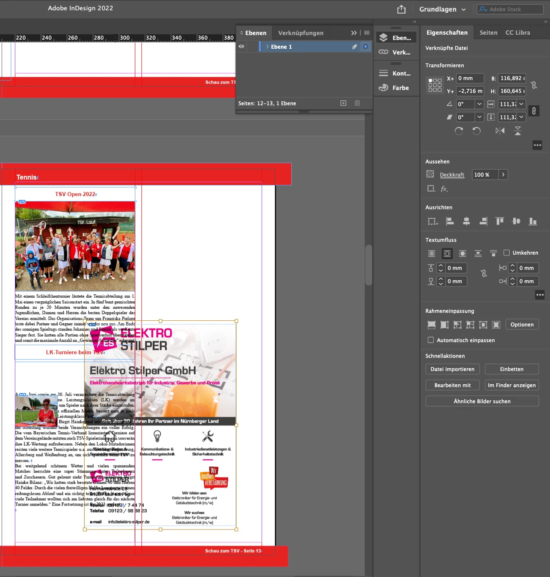Click Datei importieren button

pyautogui.click(x=452, y=369)
